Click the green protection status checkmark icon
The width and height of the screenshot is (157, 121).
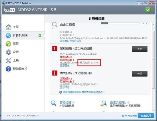[x=148, y=10]
